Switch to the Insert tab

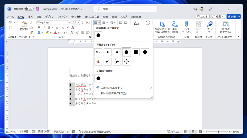30,17
